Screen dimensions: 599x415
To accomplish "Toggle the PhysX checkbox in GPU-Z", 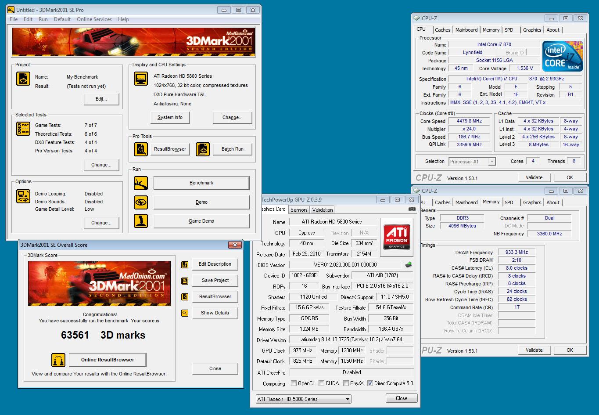I will click(346, 383).
